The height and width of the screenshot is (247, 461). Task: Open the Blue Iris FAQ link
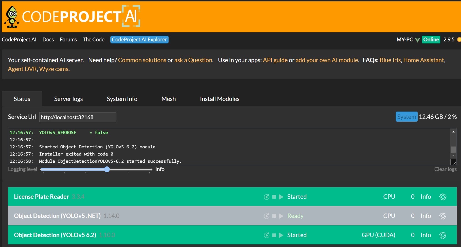click(x=390, y=60)
